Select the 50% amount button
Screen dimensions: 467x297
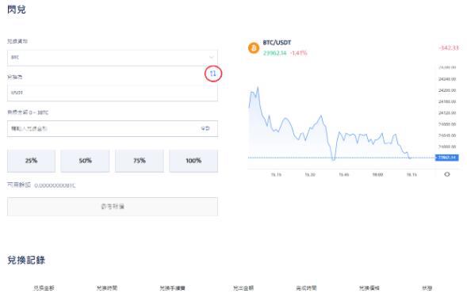(x=85, y=161)
